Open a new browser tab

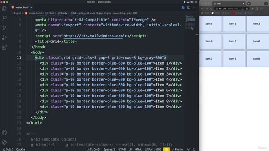click(x=249, y=4)
